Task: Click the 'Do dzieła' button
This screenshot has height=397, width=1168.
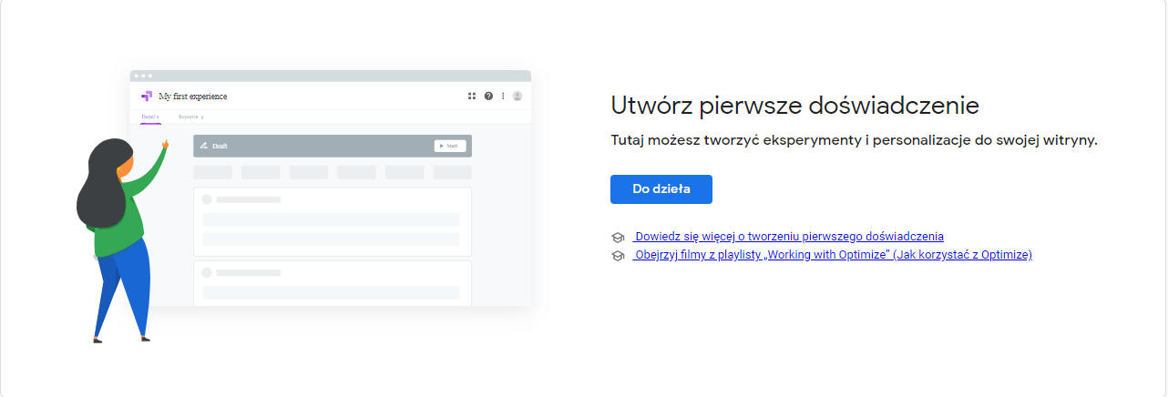Action: (661, 189)
